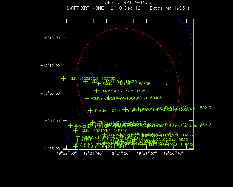Select source label 4XMM J192102.8+145538

click(x=171, y=145)
